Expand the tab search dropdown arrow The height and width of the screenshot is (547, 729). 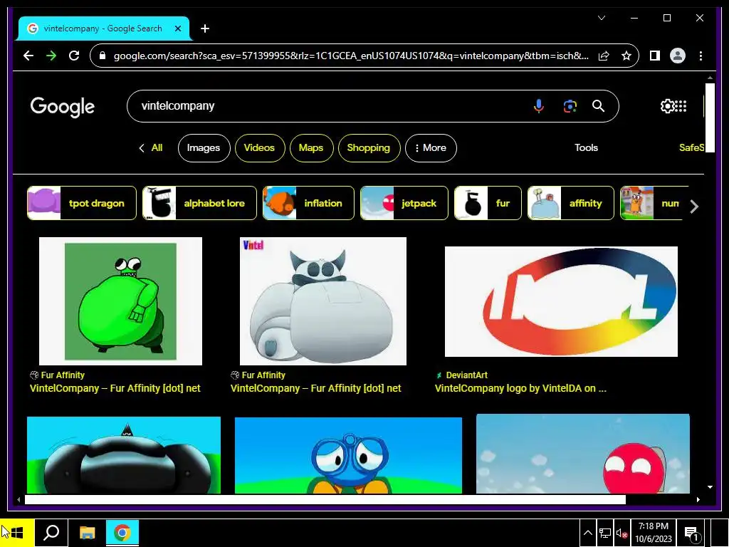(x=601, y=18)
